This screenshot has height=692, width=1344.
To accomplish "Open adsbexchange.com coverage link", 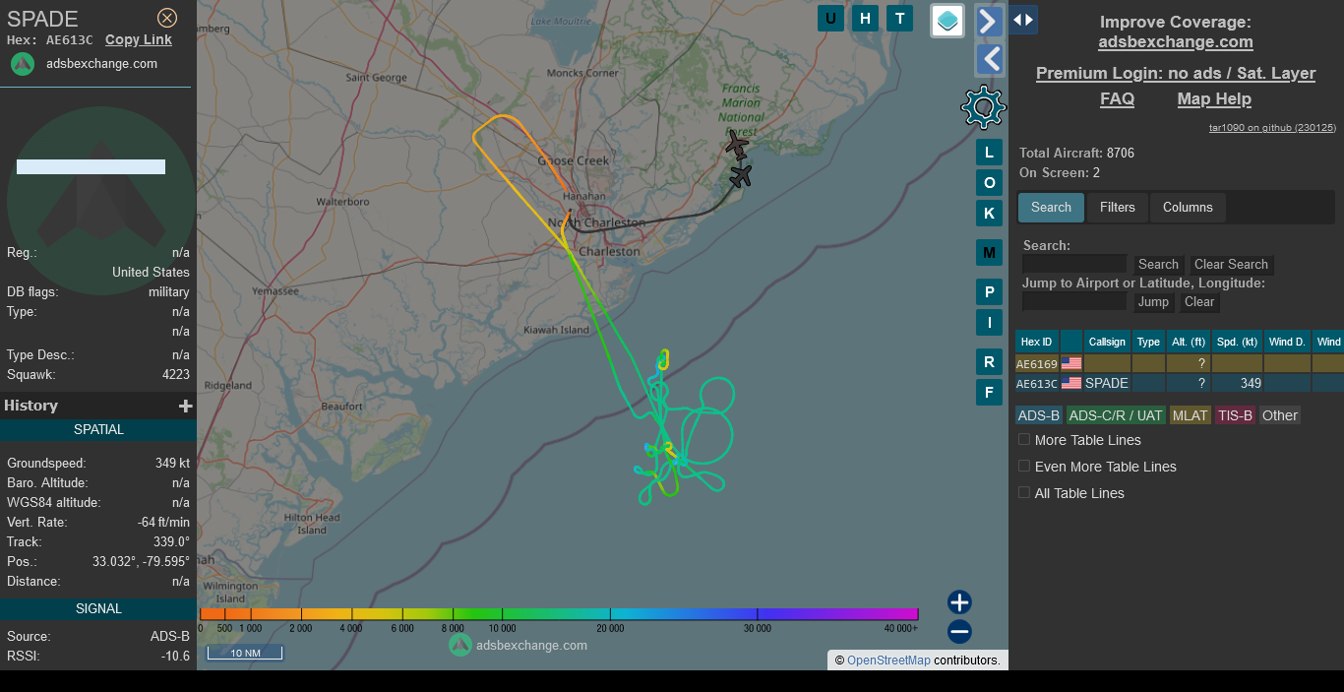I will [1176, 41].
